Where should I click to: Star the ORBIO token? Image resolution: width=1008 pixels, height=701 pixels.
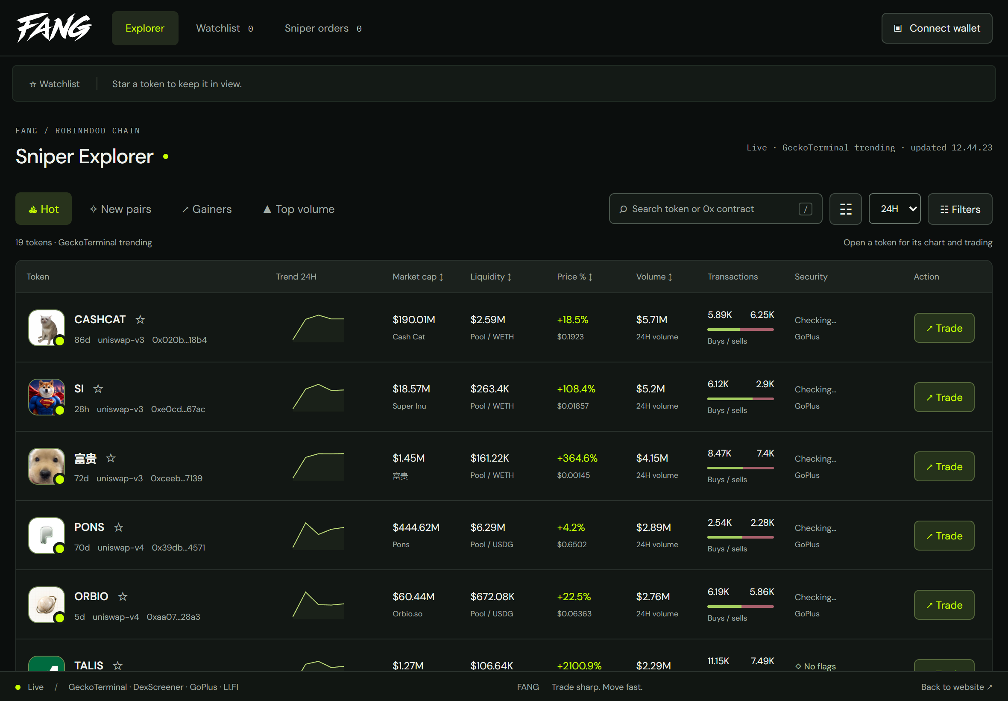click(x=123, y=596)
